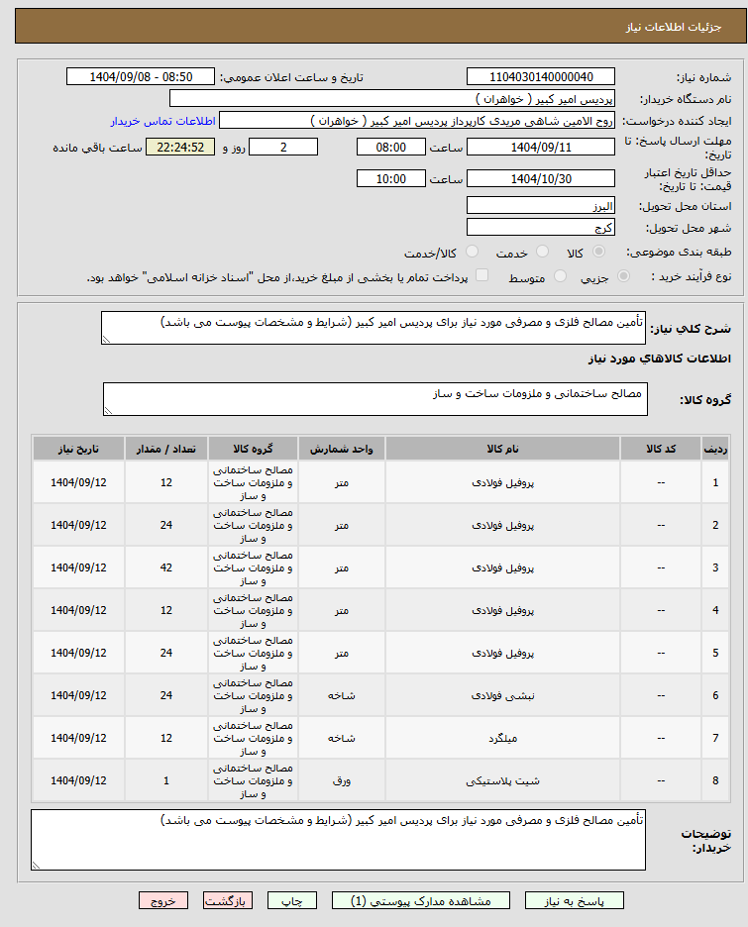Viewport: 748px width, 927px height.
Task: Click the پاسخ به نیاز button
Action: pyautogui.click(x=575, y=901)
